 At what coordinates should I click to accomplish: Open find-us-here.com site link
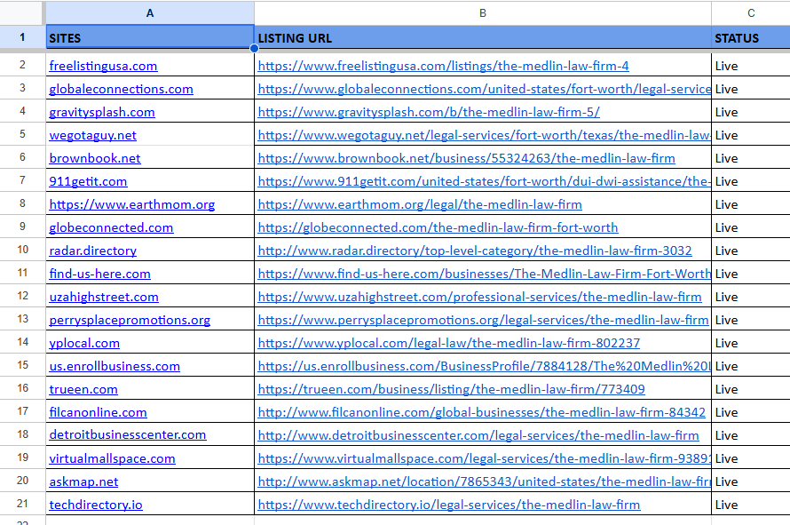[x=99, y=274]
